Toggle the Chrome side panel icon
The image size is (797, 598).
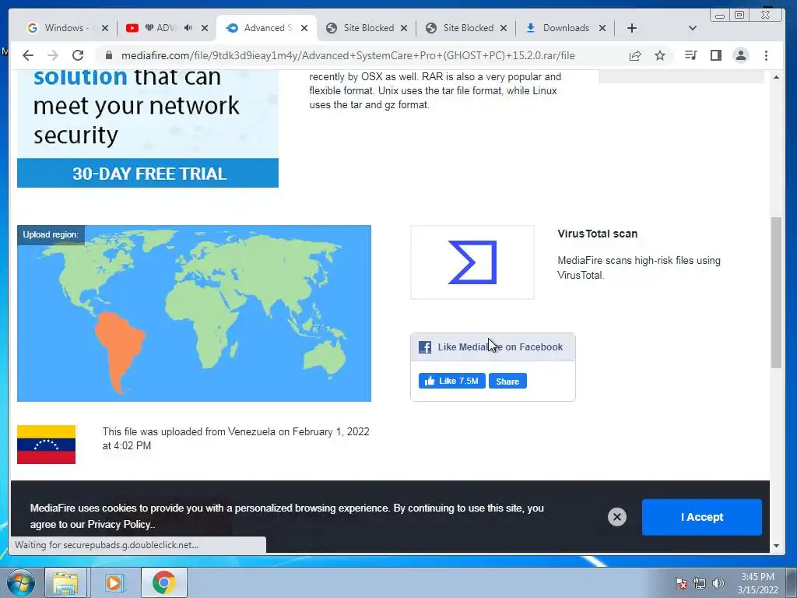point(716,55)
